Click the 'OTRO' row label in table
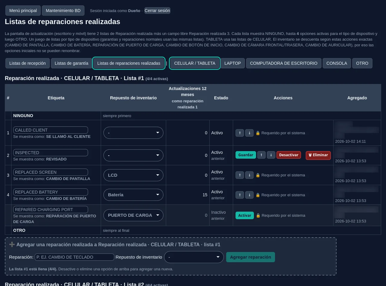Viewport: 386px width, 286px height. [x=19, y=230]
